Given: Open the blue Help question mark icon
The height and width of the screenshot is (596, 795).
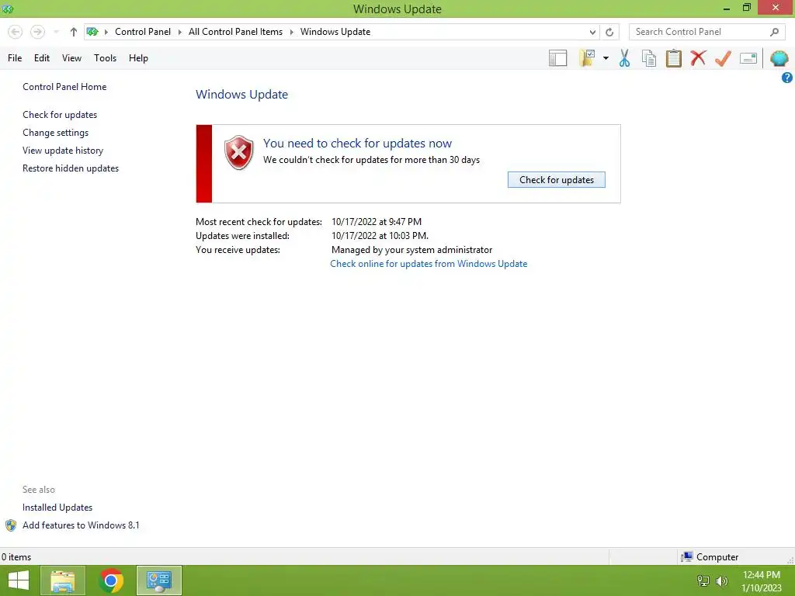Looking at the screenshot, I should (787, 78).
